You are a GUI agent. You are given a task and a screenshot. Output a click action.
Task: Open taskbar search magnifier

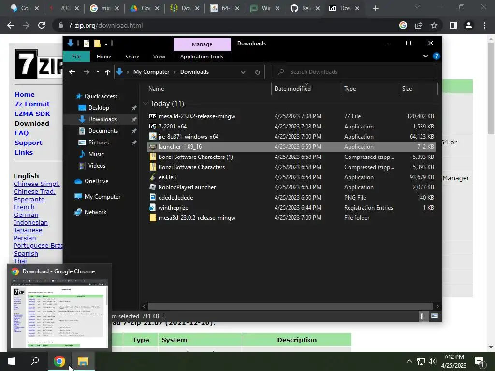point(35,361)
